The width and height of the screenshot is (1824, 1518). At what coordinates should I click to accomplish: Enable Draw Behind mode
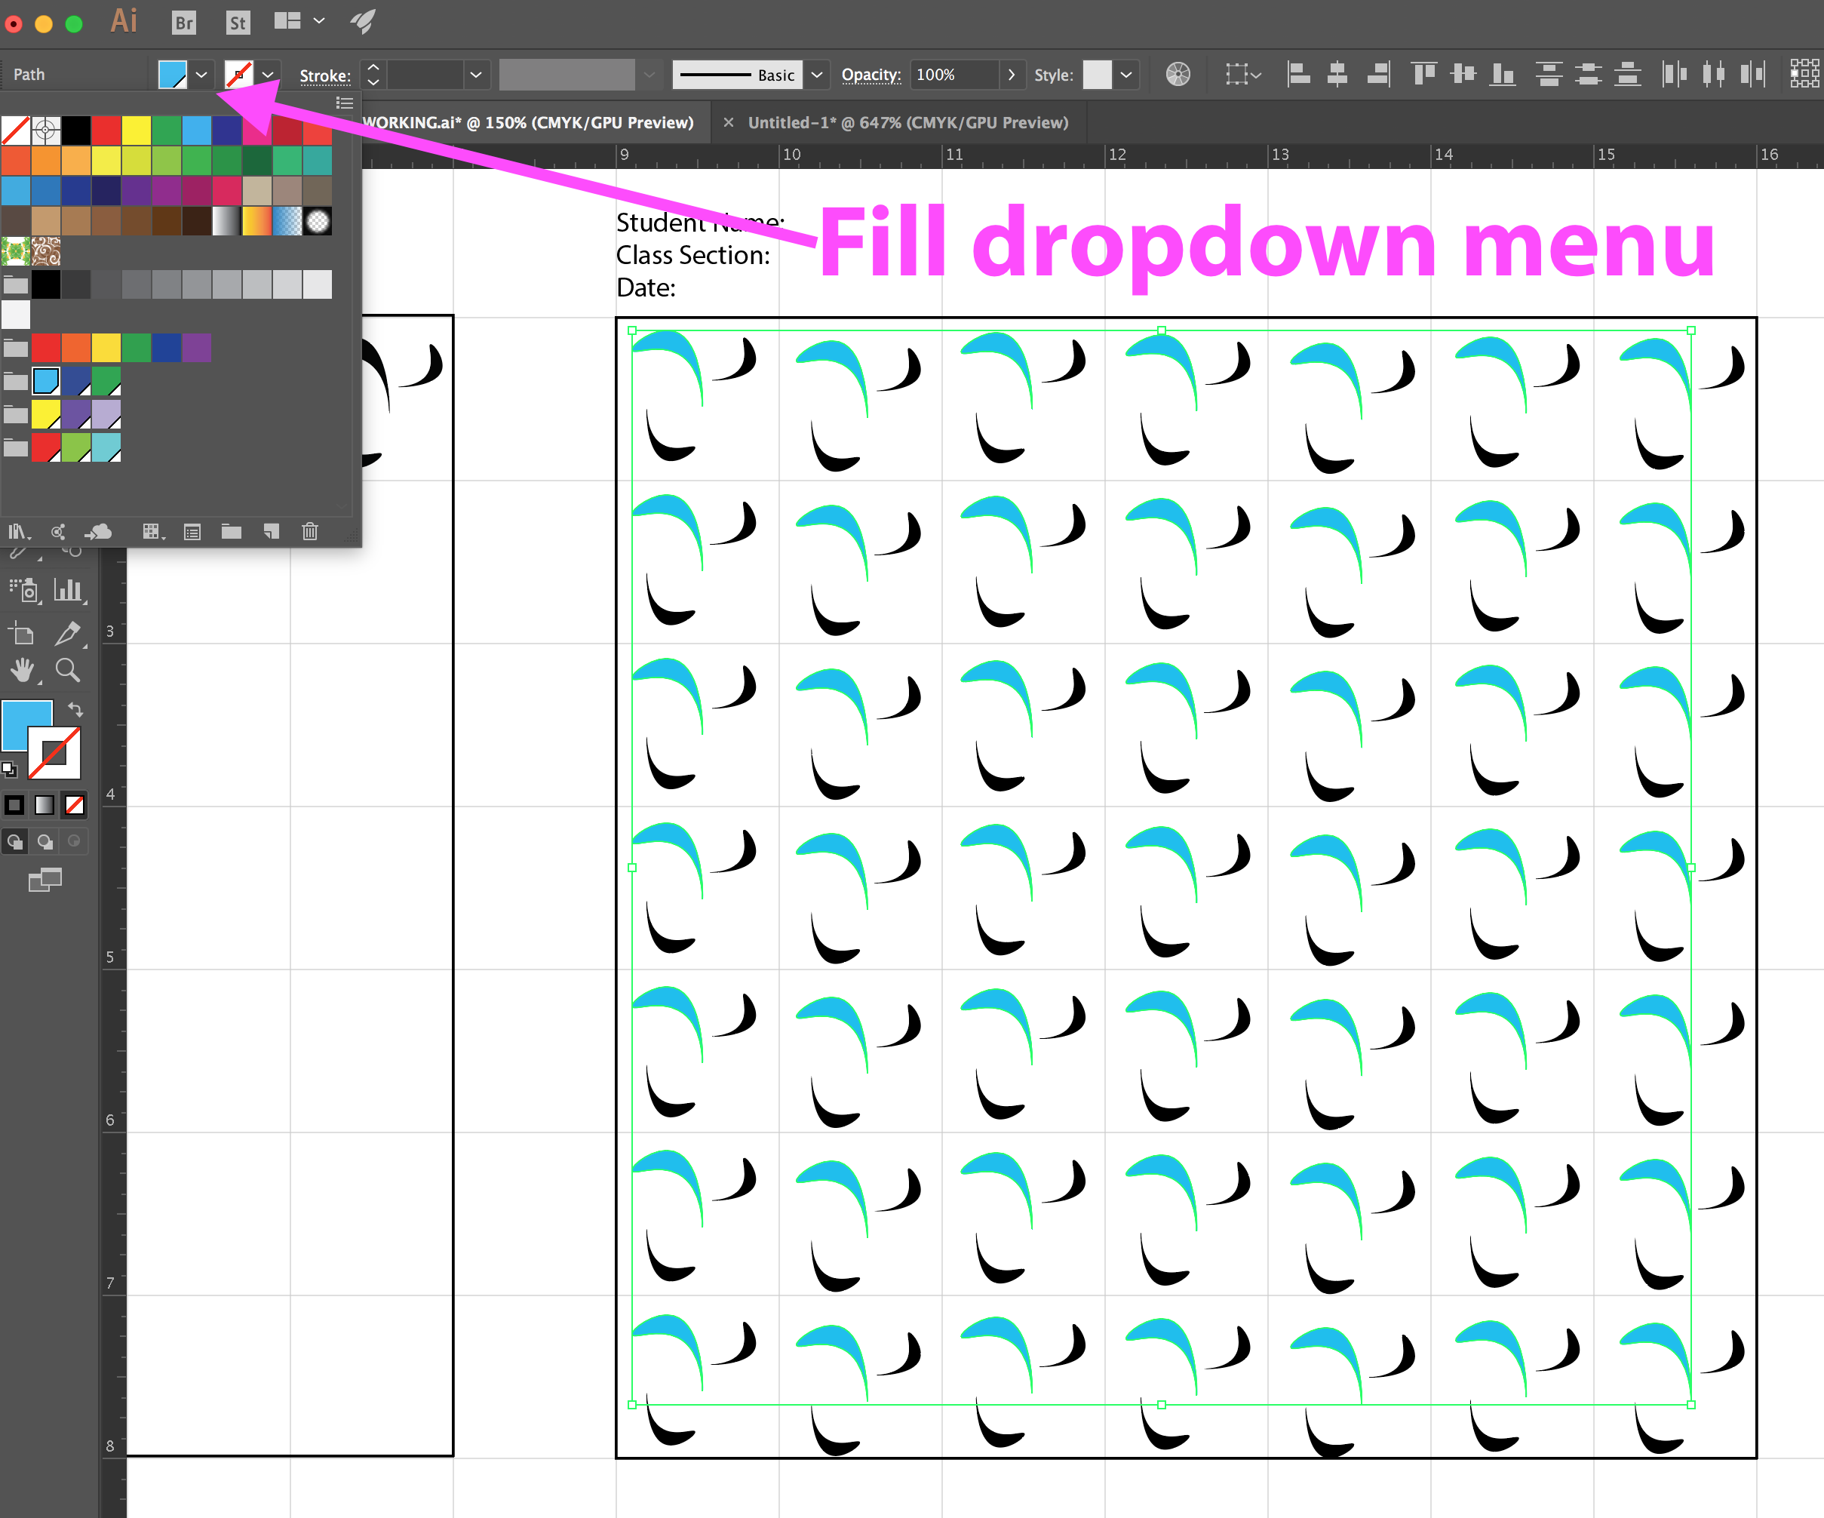[45, 841]
